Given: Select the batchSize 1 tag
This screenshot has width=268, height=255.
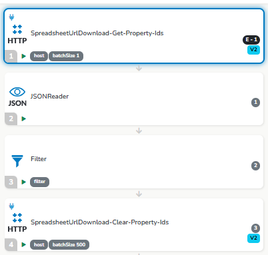Looking at the screenshot, I should click(x=66, y=56).
